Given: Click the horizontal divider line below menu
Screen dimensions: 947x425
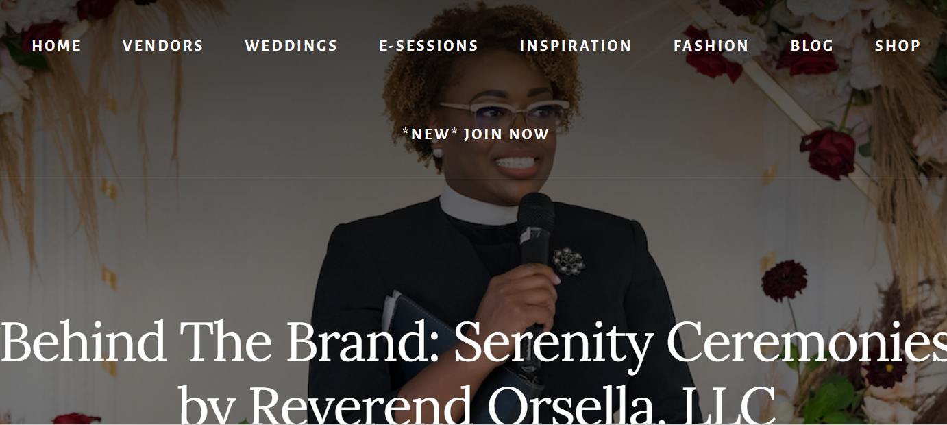Looking at the screenshot, I should [473, 180].
